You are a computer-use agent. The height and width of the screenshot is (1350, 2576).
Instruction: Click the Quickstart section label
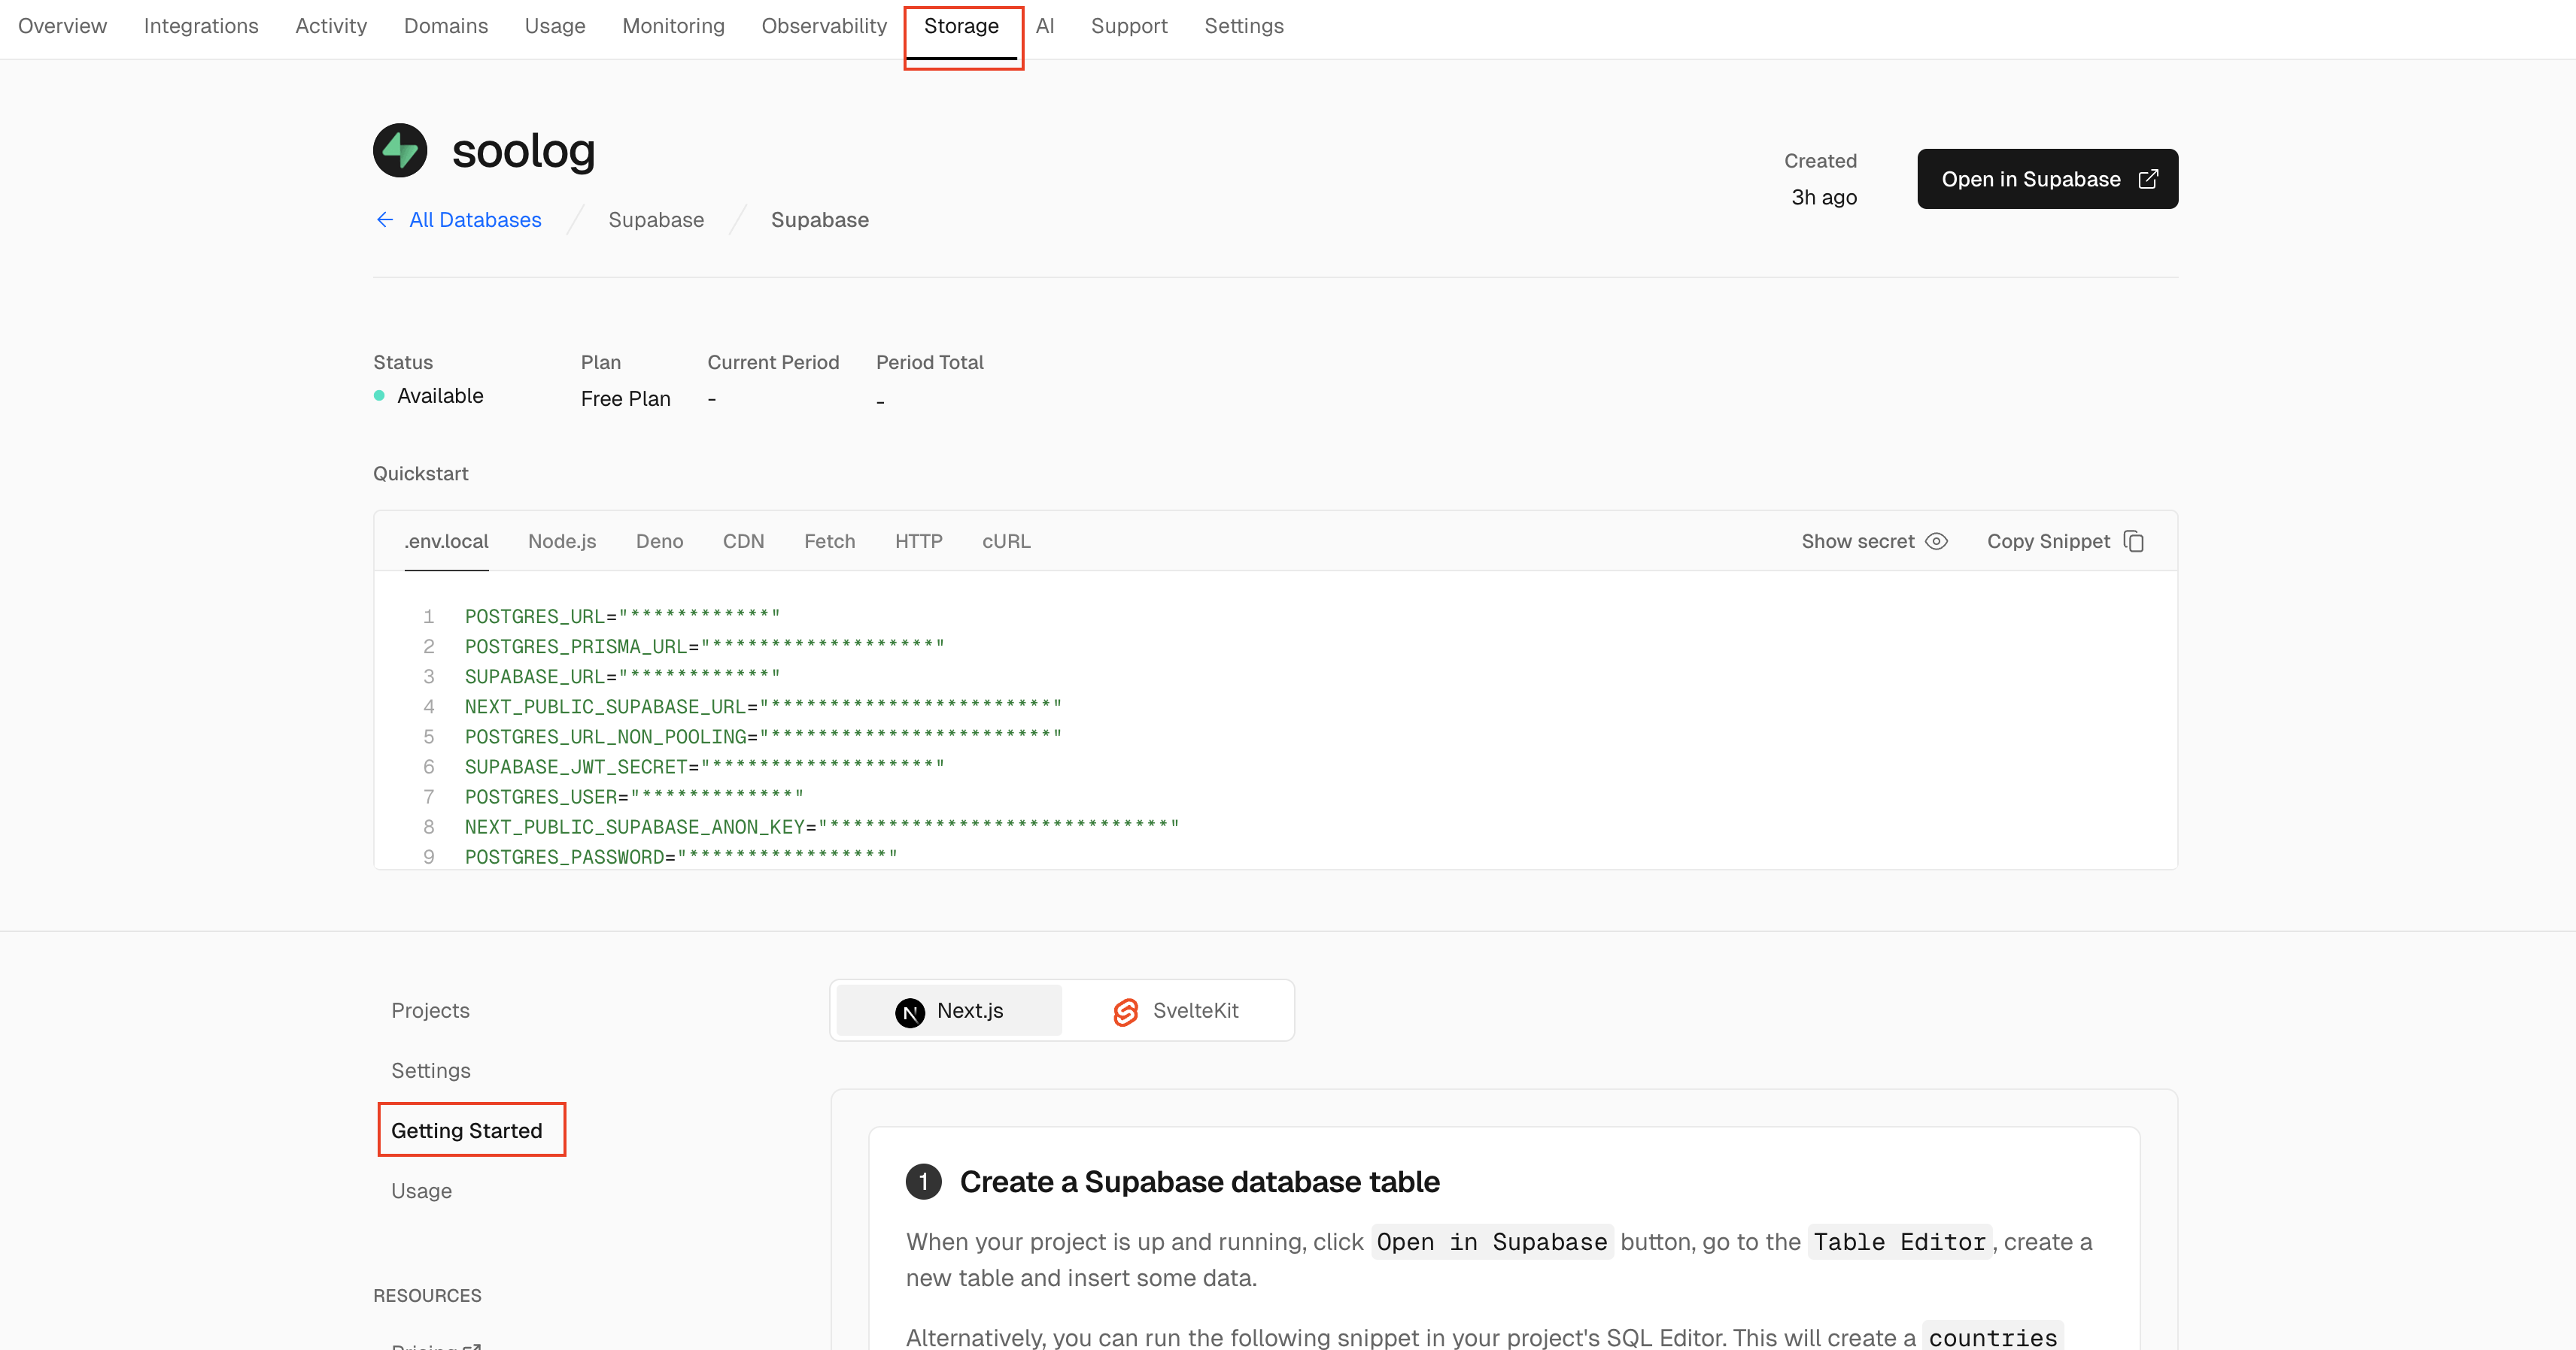(420, 474)
